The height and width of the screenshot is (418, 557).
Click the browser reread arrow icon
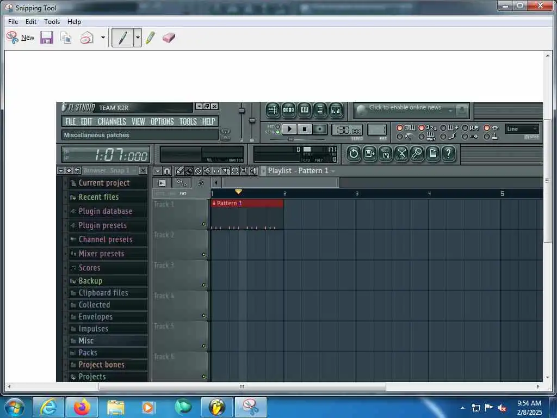tap(77, 170)
